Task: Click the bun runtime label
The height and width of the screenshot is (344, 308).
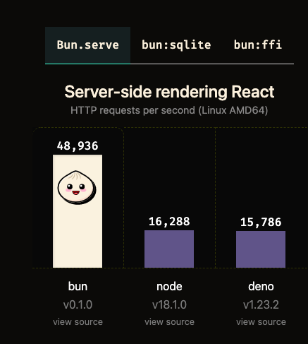Action: point(78,287)
